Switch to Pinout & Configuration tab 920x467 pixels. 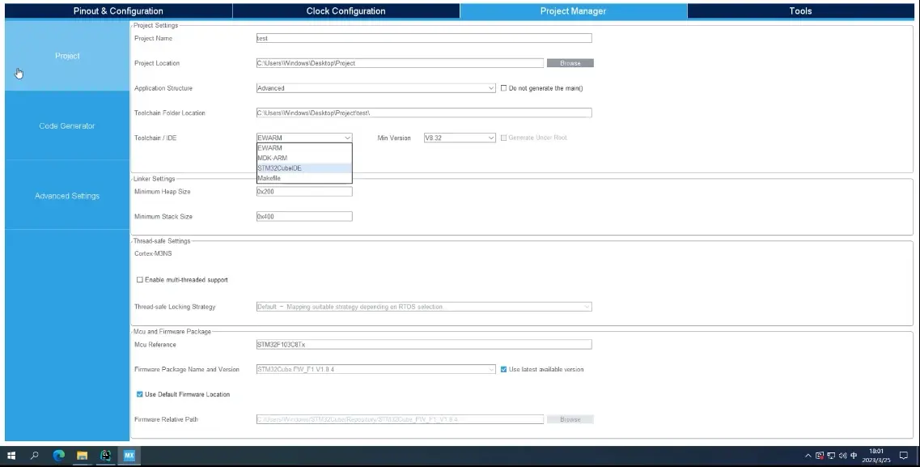pos(118,11)
